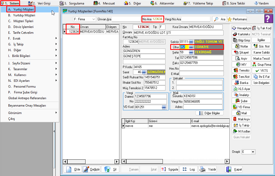This screenshot has height=176, width=275.
Task: Open the VD Kod lookup button
Action: [x=164, y=107]
